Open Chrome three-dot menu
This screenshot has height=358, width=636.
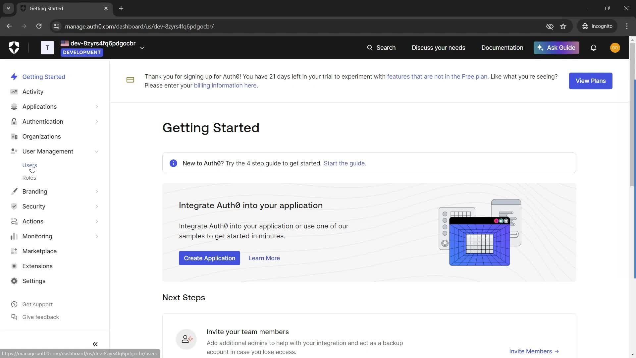pos(627,26)
